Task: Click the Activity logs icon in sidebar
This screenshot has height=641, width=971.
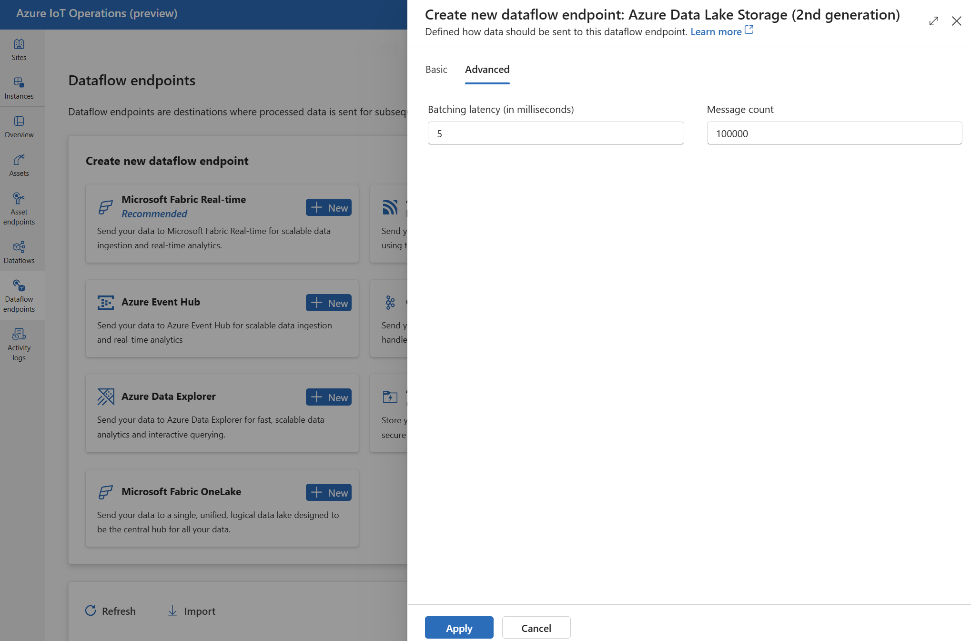Action: tap(19, 344)
